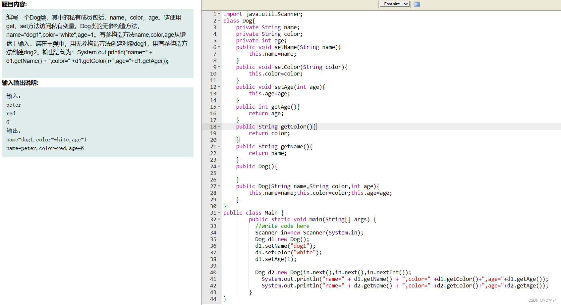
Task: Click 'd1.setAge(1);' line
Action: [276, 259]
